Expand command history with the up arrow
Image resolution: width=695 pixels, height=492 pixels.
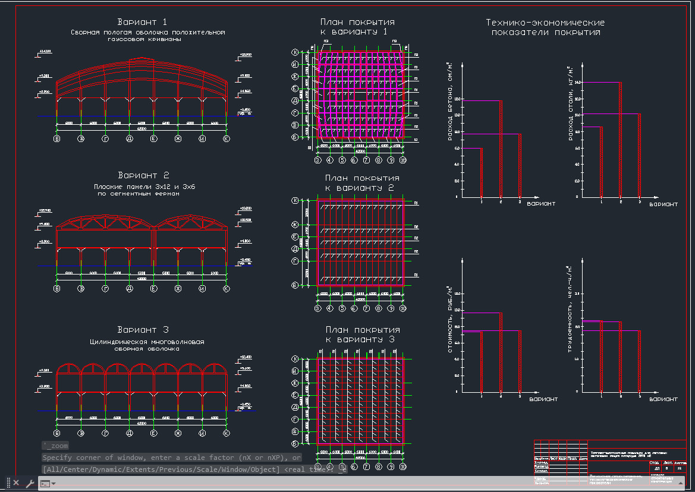click(x=681, y=483)
